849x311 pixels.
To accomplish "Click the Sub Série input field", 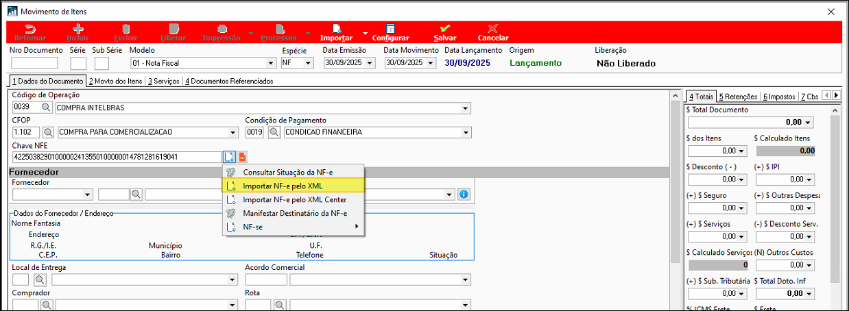I will (x=101, y=63).
